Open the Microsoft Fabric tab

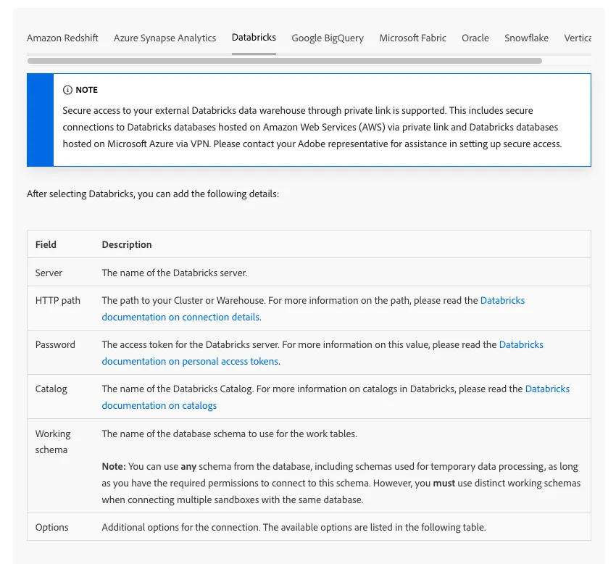coord(412,38)
